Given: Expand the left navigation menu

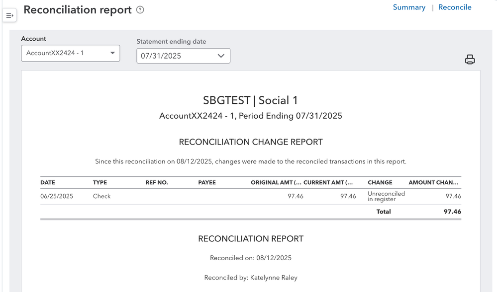Looking at the screenshot, I should (x=9, y=15).
